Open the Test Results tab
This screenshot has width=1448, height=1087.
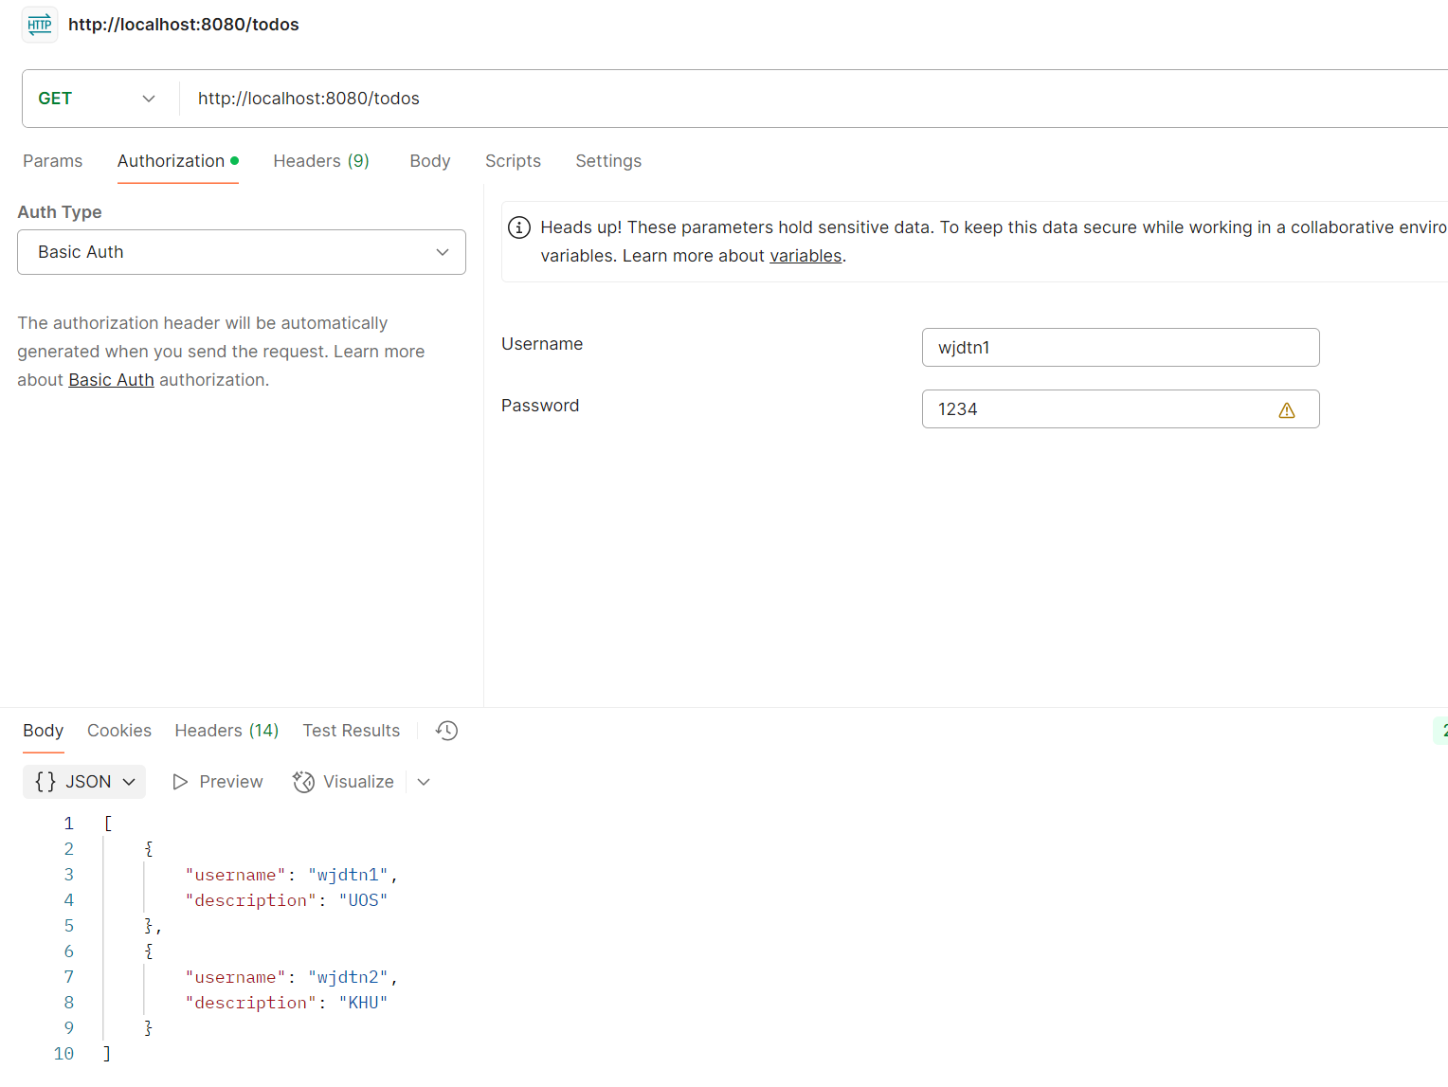(352, 731)
